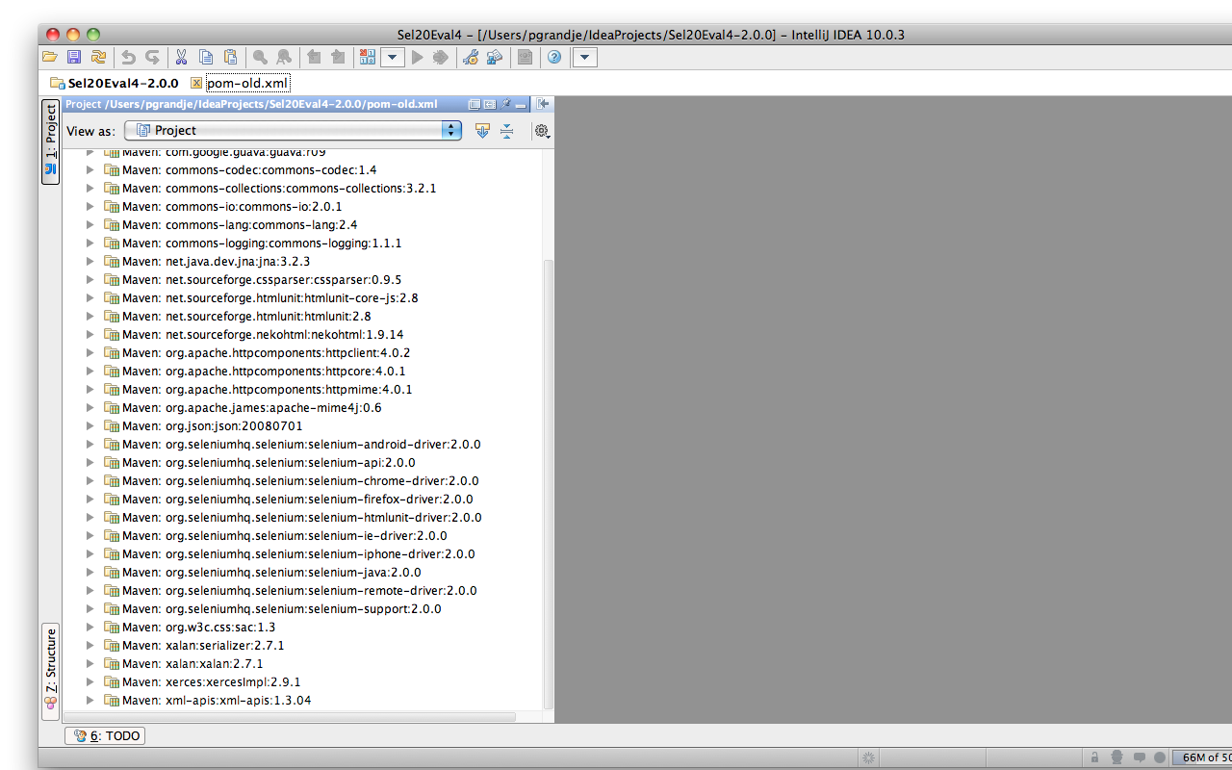This screenshot has width=1232, height=770.
Task: Open the Z: Structure tool window tab
Action: point(50,670)
